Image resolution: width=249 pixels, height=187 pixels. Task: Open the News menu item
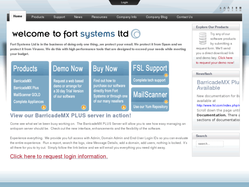[78, 17]
